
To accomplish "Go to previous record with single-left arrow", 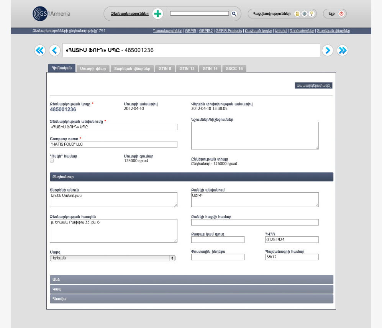I will (54, 51).
